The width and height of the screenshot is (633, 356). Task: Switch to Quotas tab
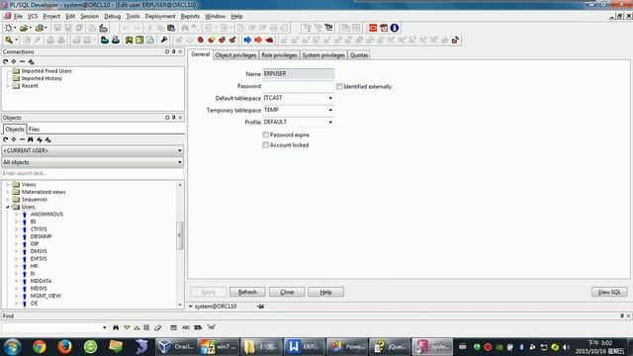[x=359, y=55]
